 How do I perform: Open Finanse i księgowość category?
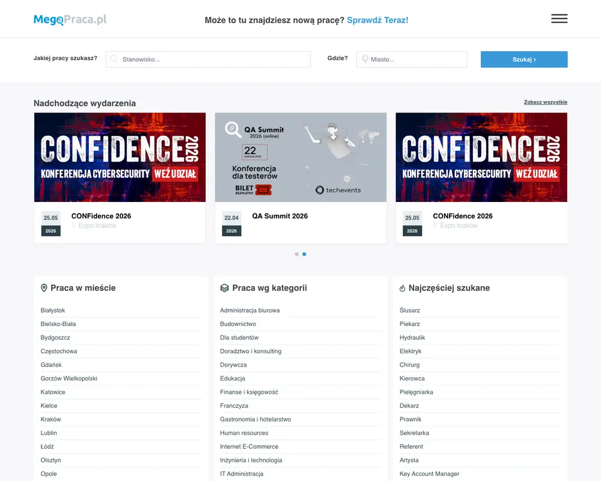tap(249, 392)
